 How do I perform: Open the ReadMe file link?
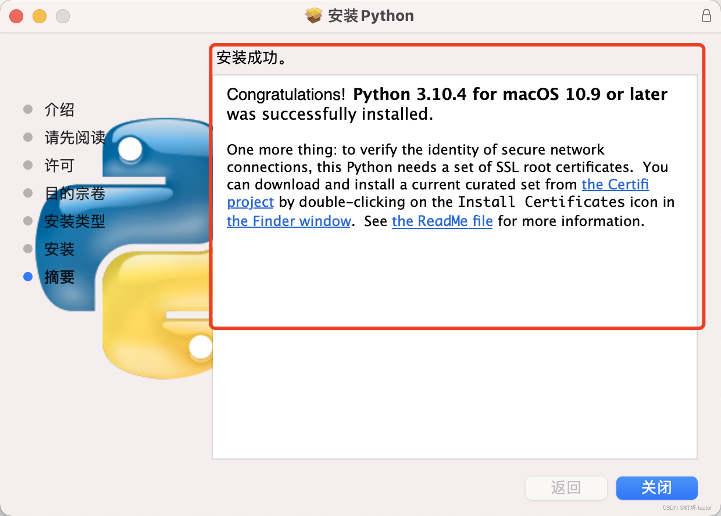click(442, 221)
